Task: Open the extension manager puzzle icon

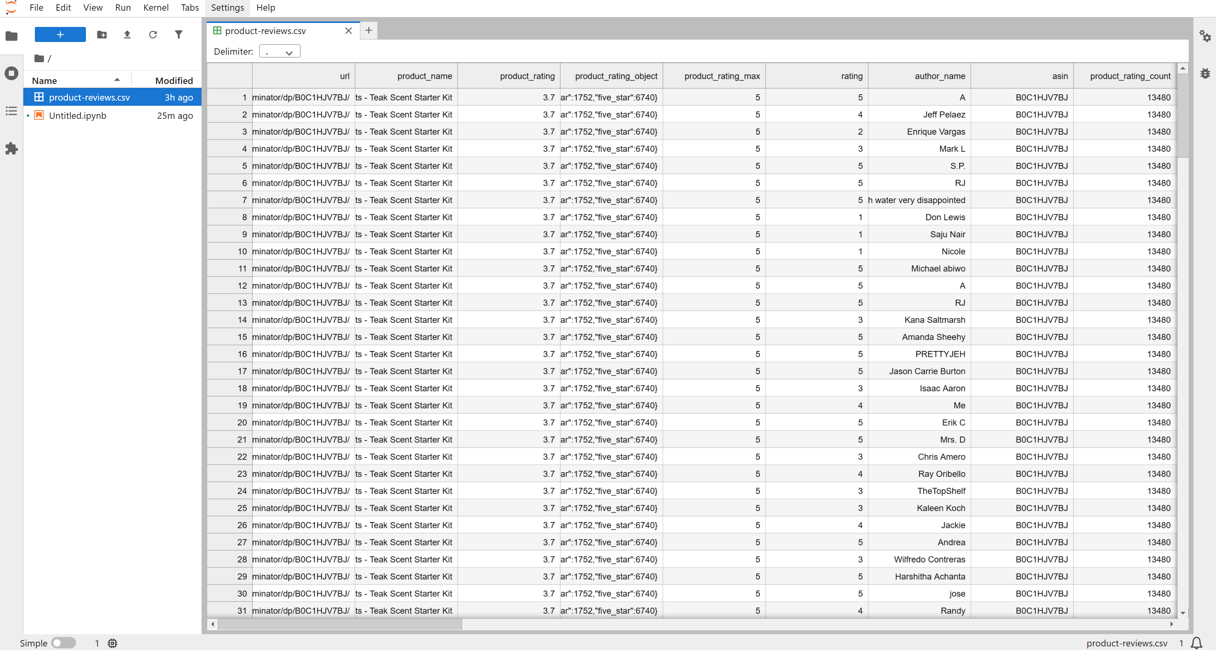Action: point(11,148)
